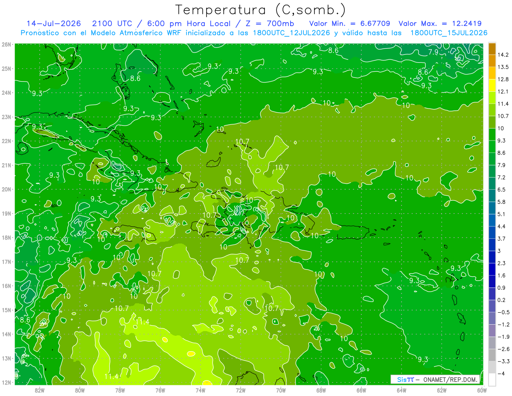This screenshot has width=512, height=396.
Task: Click the longitude axis label "72W"
Action: point(241,390)
